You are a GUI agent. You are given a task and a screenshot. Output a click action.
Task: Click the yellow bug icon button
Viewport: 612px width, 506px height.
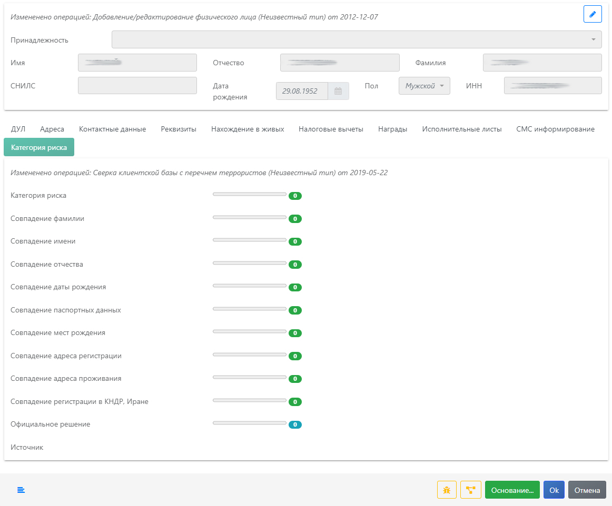pyautogui.click(x=447, y=490)
